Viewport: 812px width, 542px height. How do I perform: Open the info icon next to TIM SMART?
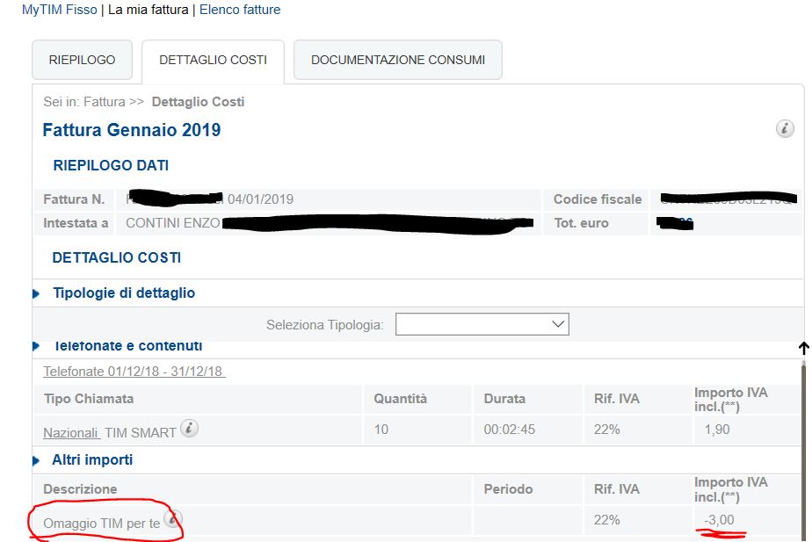(189, 428)
